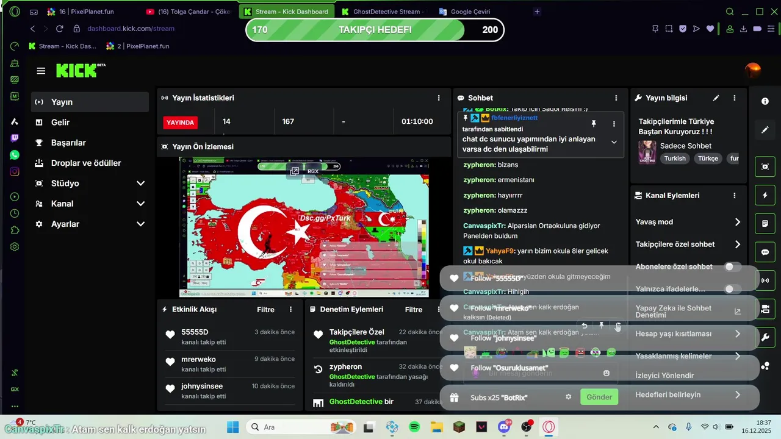
Task: Click the lightning bolt icon in right rail
Action: point(765,195)
